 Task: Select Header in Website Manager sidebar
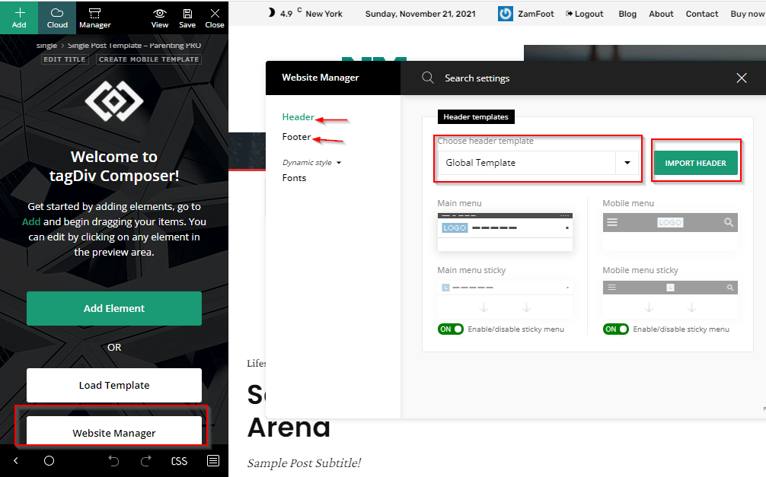click(298, 117)
